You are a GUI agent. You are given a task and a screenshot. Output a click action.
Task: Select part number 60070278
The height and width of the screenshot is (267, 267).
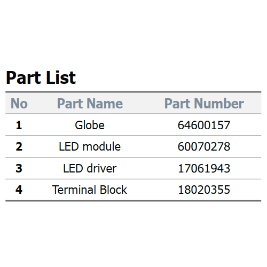coord(204,147)
